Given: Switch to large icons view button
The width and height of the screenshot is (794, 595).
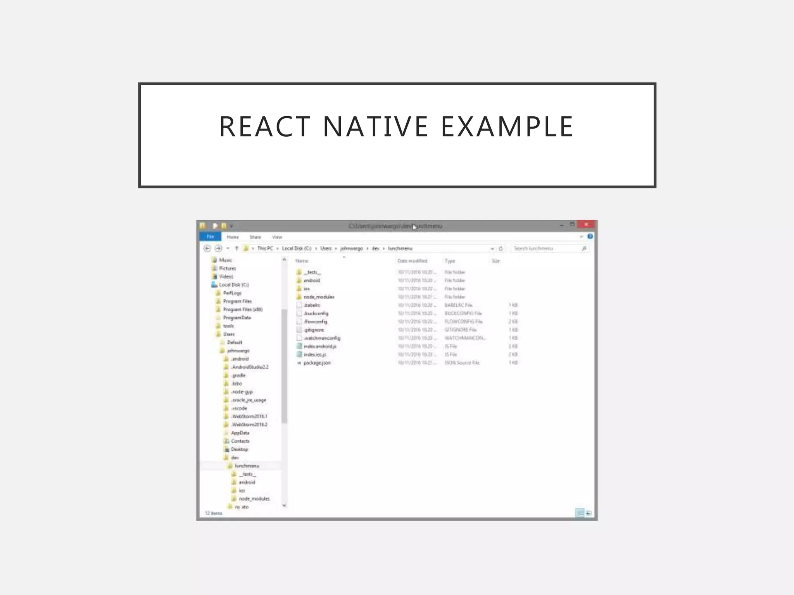Looking at the screenshot, I should click(589, 513).
